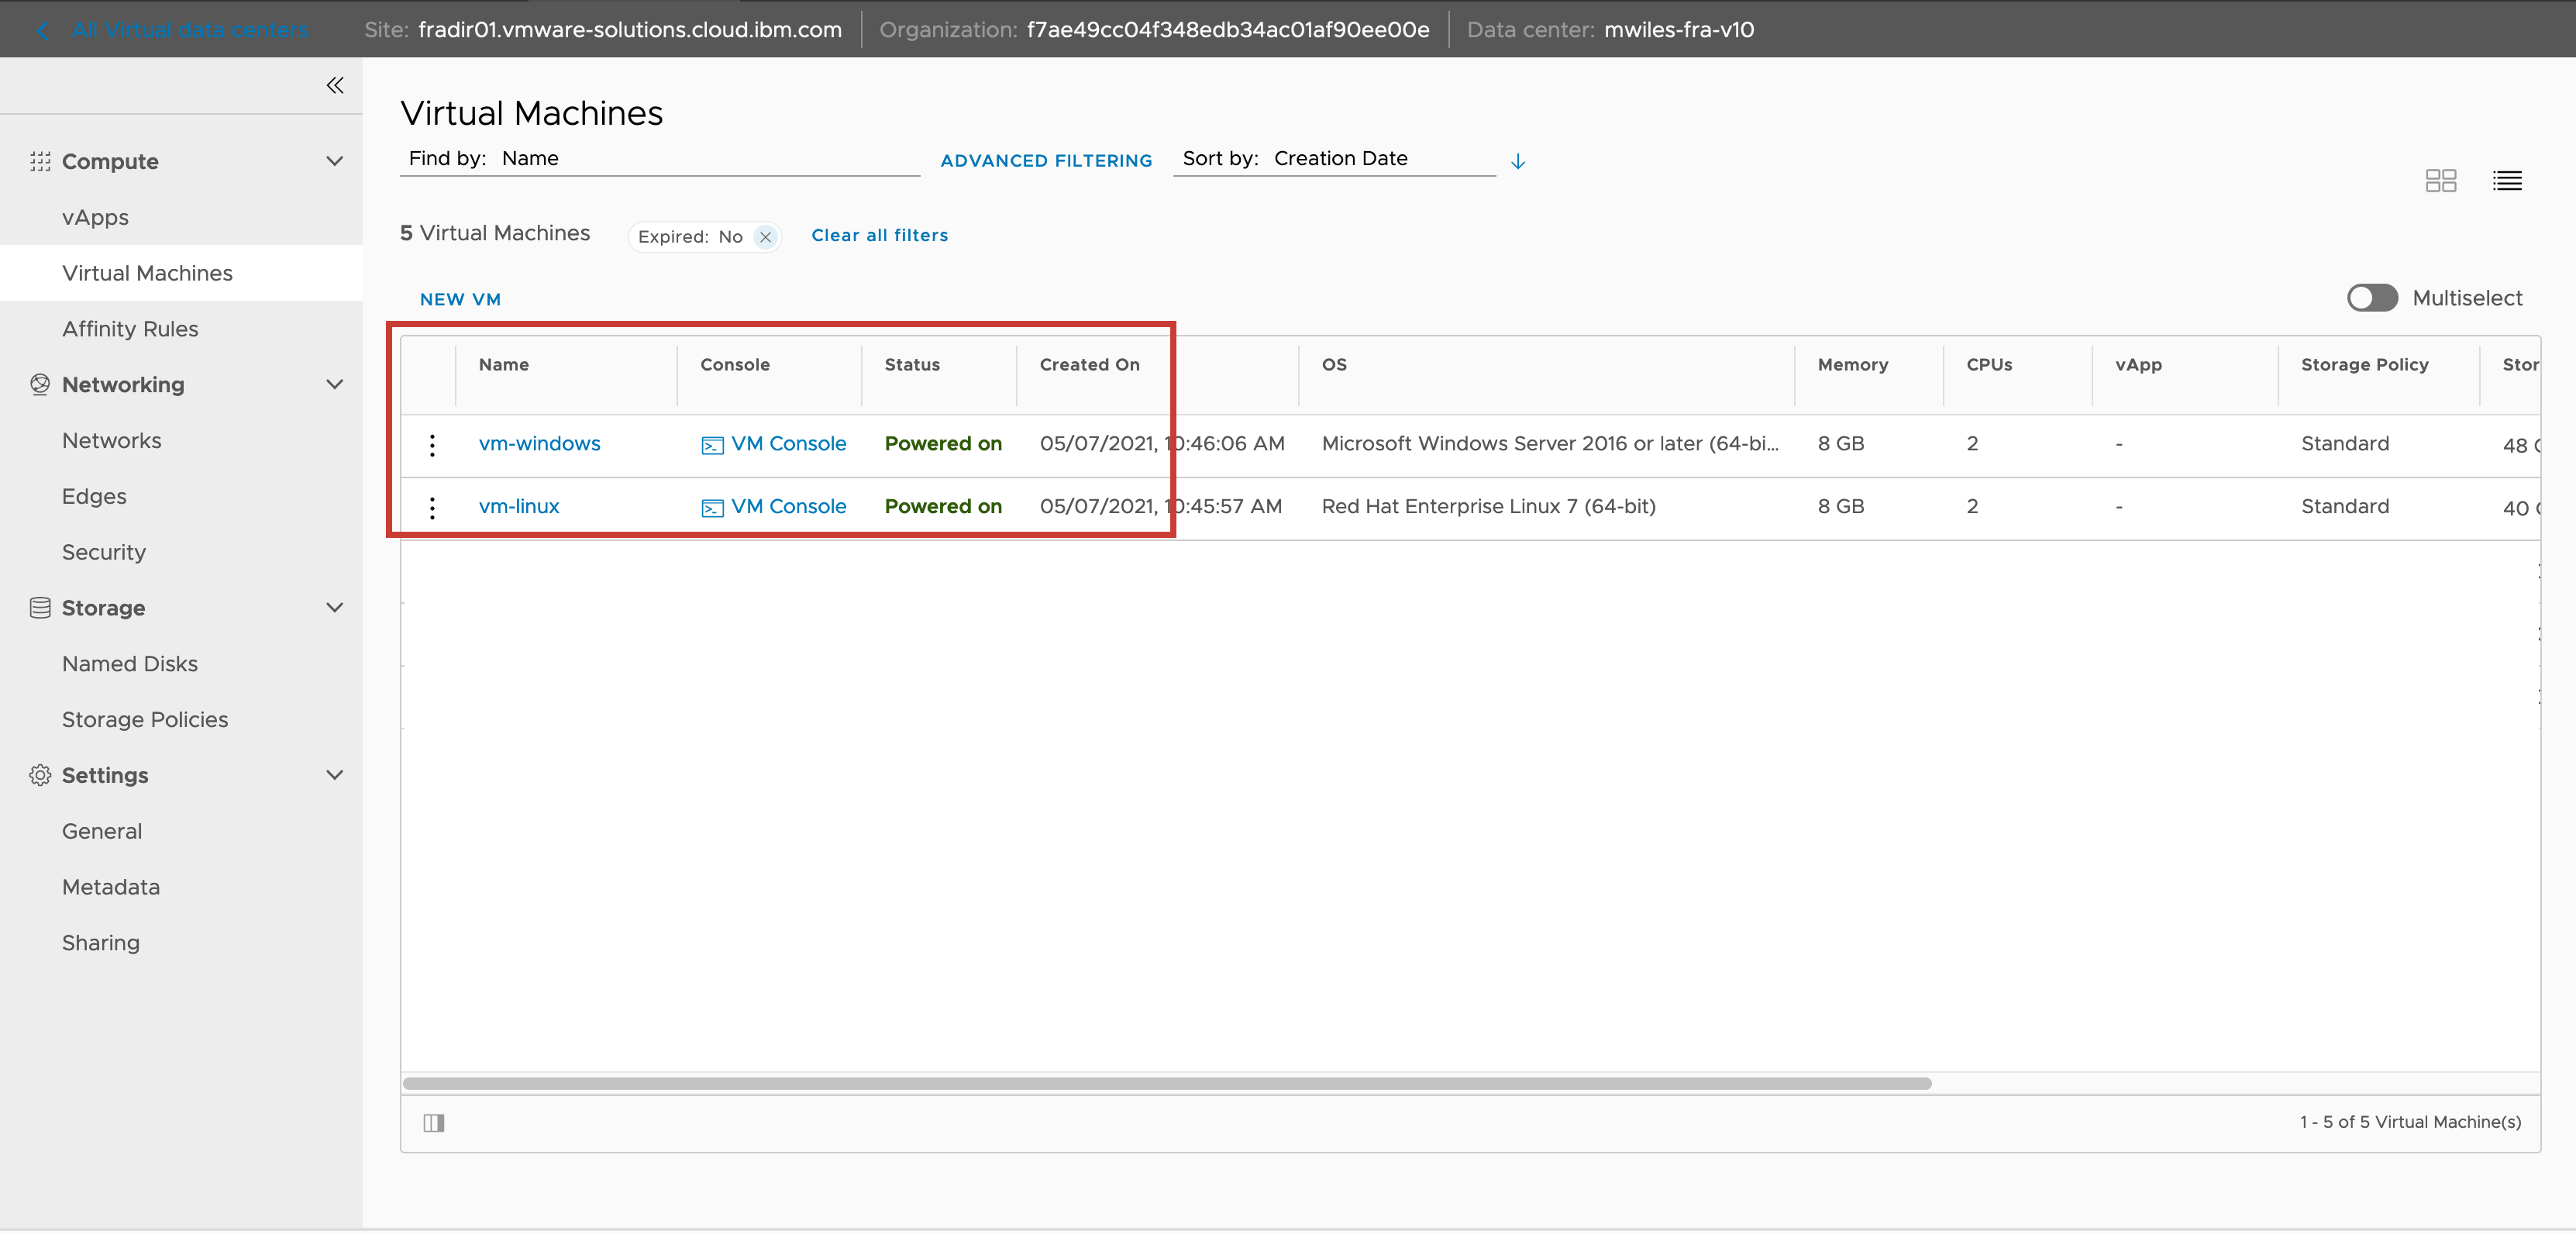Open the column picker icon below the table

click(433, 1123)
